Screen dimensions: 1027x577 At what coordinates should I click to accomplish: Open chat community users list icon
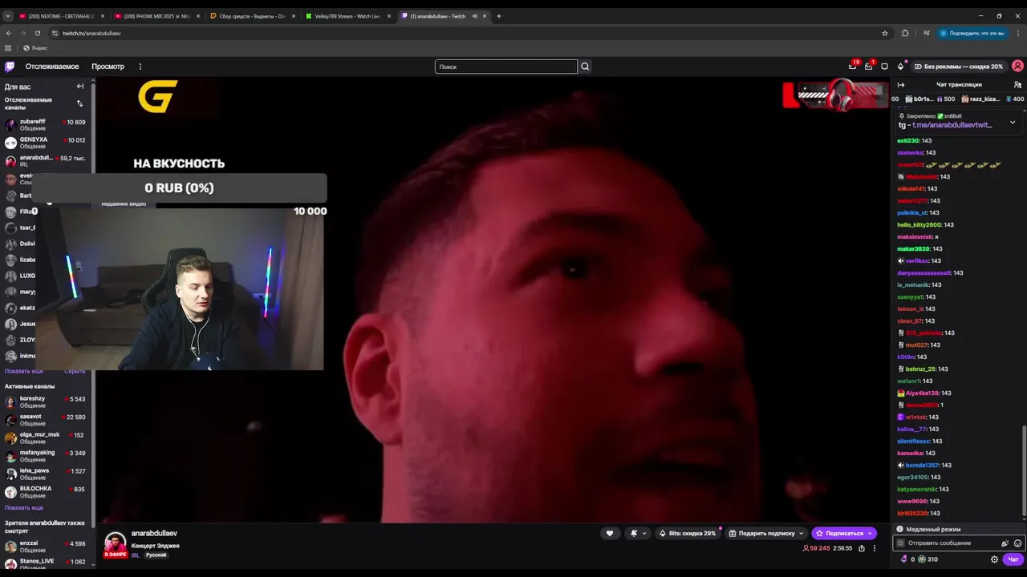pos(1017,84)
